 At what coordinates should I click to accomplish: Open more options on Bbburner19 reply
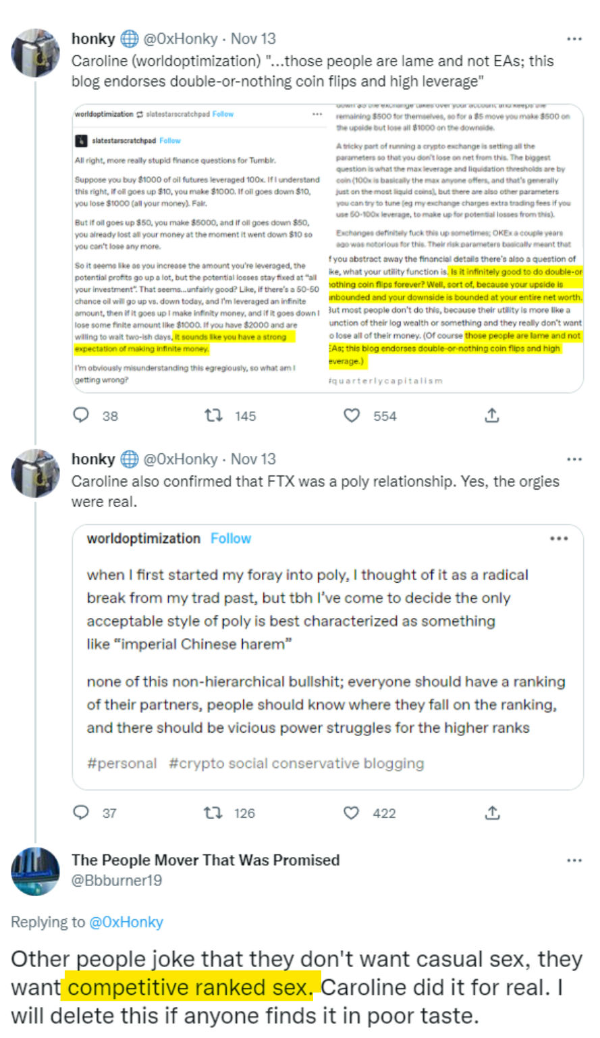(574, 860)
